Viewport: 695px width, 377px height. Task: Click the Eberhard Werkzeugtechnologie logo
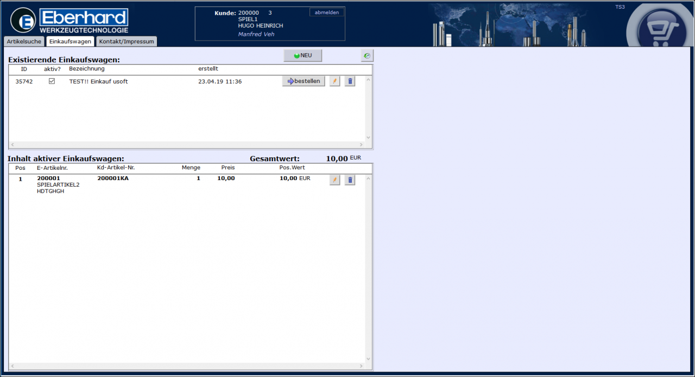pyautogui.click(x=69, y=21)
